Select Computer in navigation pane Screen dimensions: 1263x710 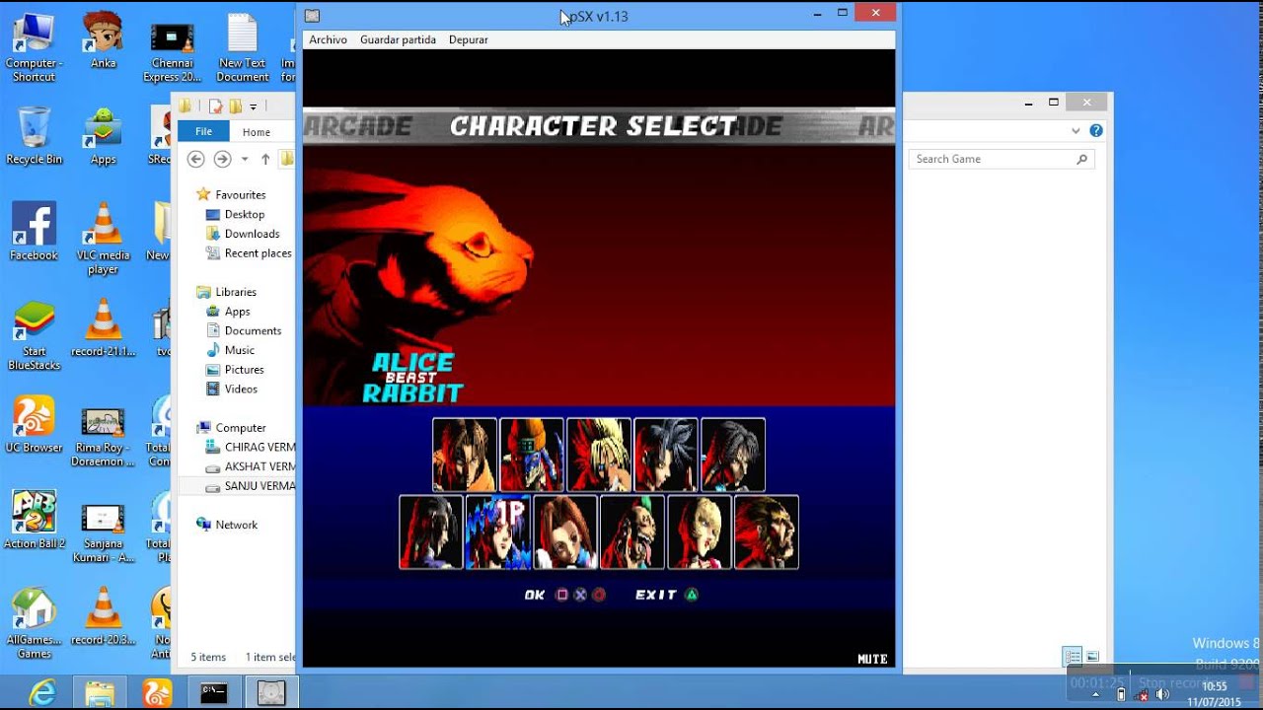coord(231,428)
